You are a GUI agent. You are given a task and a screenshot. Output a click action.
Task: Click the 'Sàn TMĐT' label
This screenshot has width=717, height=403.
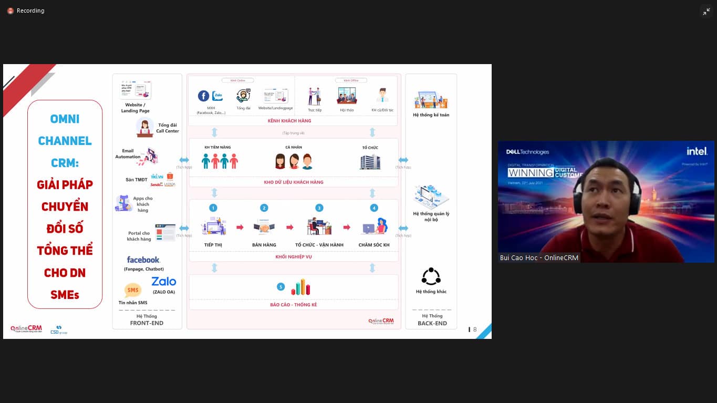[136, 180]
